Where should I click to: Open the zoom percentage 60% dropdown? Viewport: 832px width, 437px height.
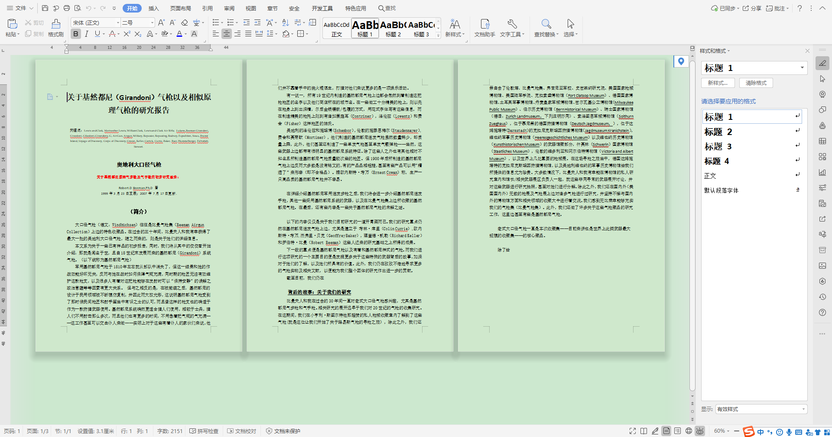[722, 431]
